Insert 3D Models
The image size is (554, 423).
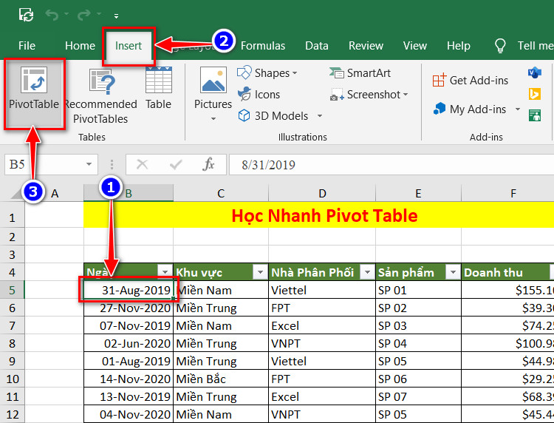pos(280,115)
